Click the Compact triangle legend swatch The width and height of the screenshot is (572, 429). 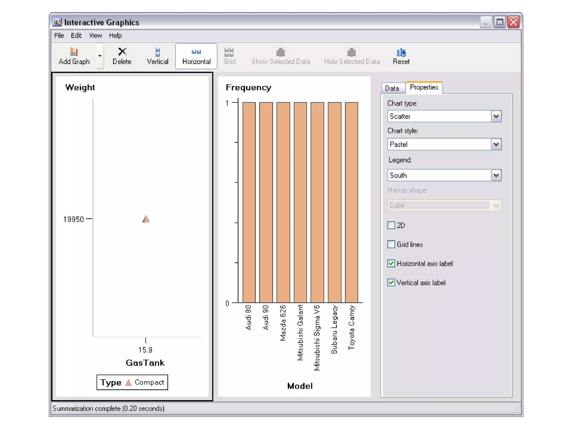pyautogui.click(x=128, y=382)
